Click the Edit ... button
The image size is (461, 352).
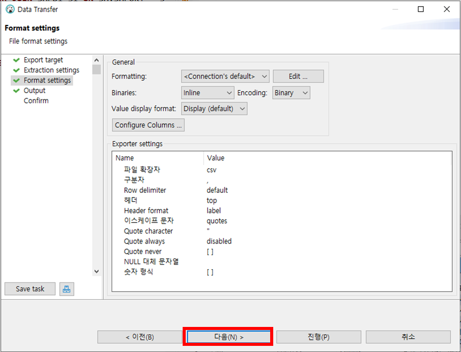point(298,76)
